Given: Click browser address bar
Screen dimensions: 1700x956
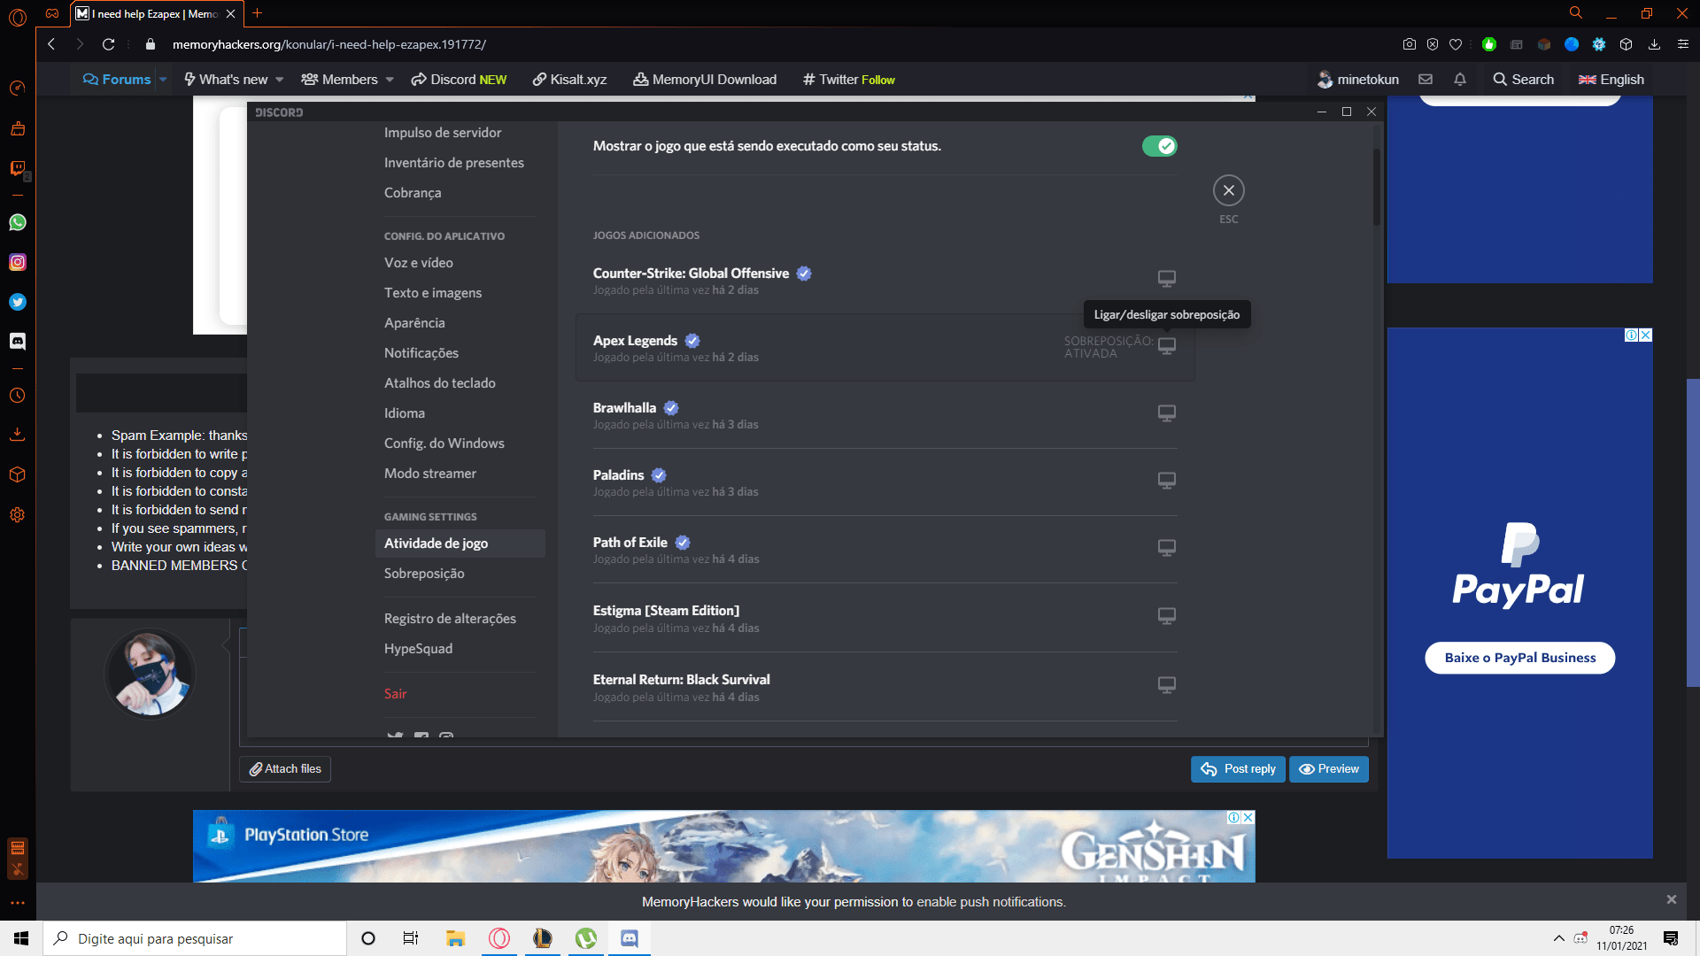Looking at the screenshot, I should [761, 44].
